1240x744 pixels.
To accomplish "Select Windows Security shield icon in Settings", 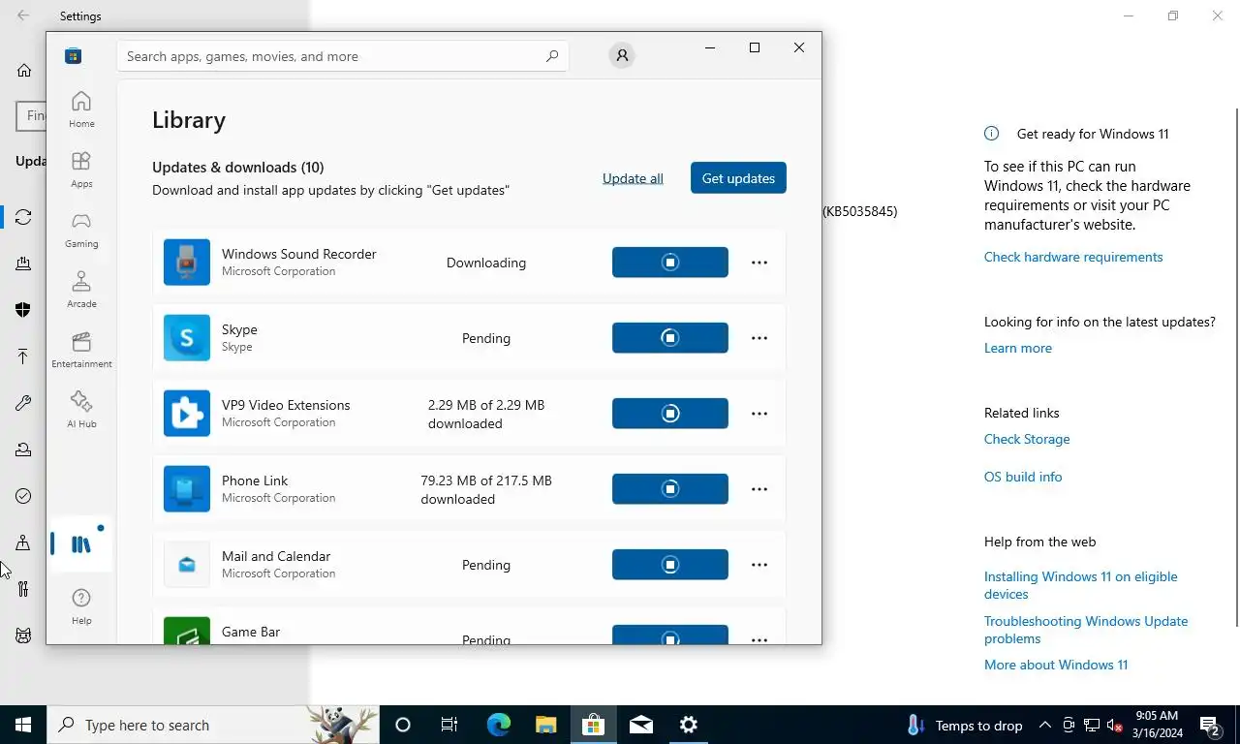I will coord(23,310).
